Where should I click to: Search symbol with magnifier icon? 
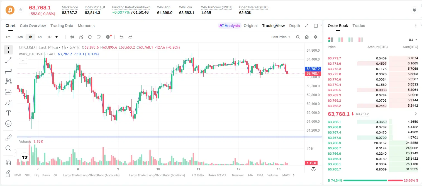(298, 37)
